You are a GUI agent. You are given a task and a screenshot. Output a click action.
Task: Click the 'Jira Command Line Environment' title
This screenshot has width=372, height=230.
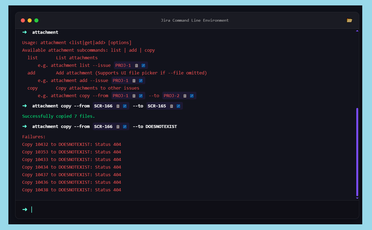pyautogui.click(x=195, y=20)
